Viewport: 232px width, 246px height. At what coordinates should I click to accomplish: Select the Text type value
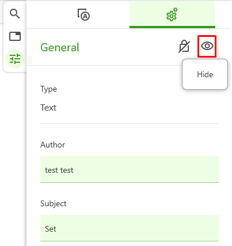(x=48, y=108)
